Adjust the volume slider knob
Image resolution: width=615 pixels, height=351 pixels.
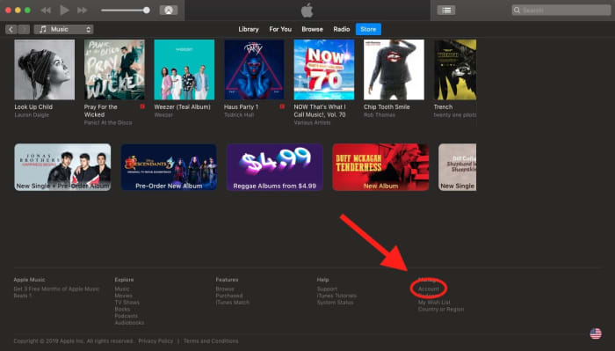click(x=147, y=11)
